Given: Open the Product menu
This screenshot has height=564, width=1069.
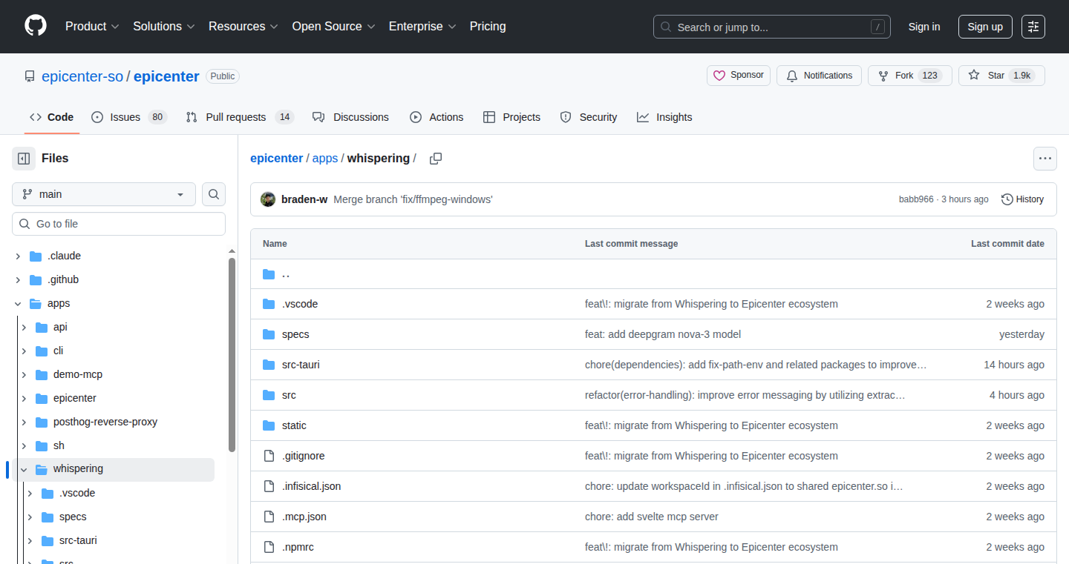Looking at the screenshot, I should coord(92,26).
